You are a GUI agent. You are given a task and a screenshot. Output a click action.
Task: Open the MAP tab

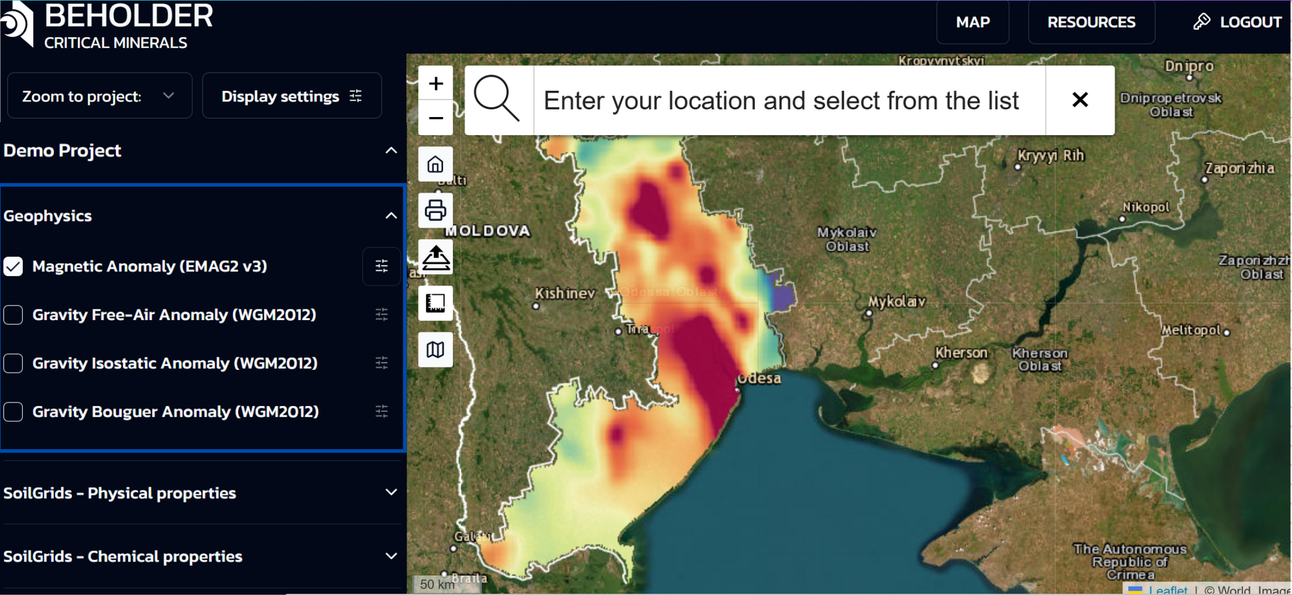pyautogui.click(x=973, y=22)
